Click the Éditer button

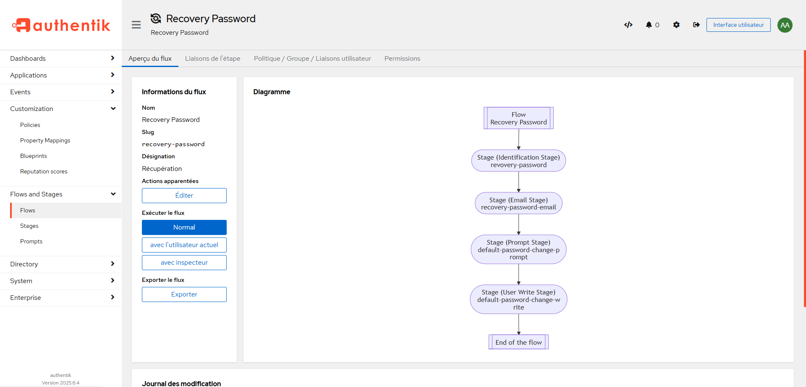coord(184,196)
